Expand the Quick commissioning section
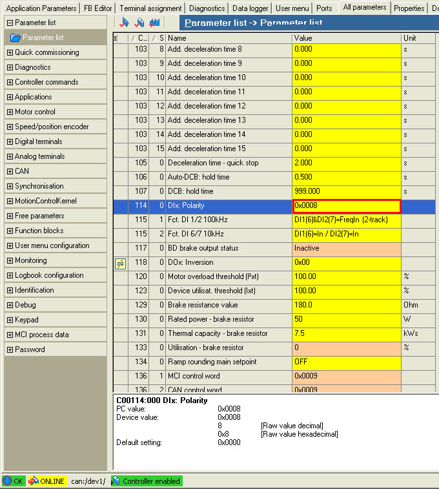This screenshot has height=489, width=439. tap(10, 52)
